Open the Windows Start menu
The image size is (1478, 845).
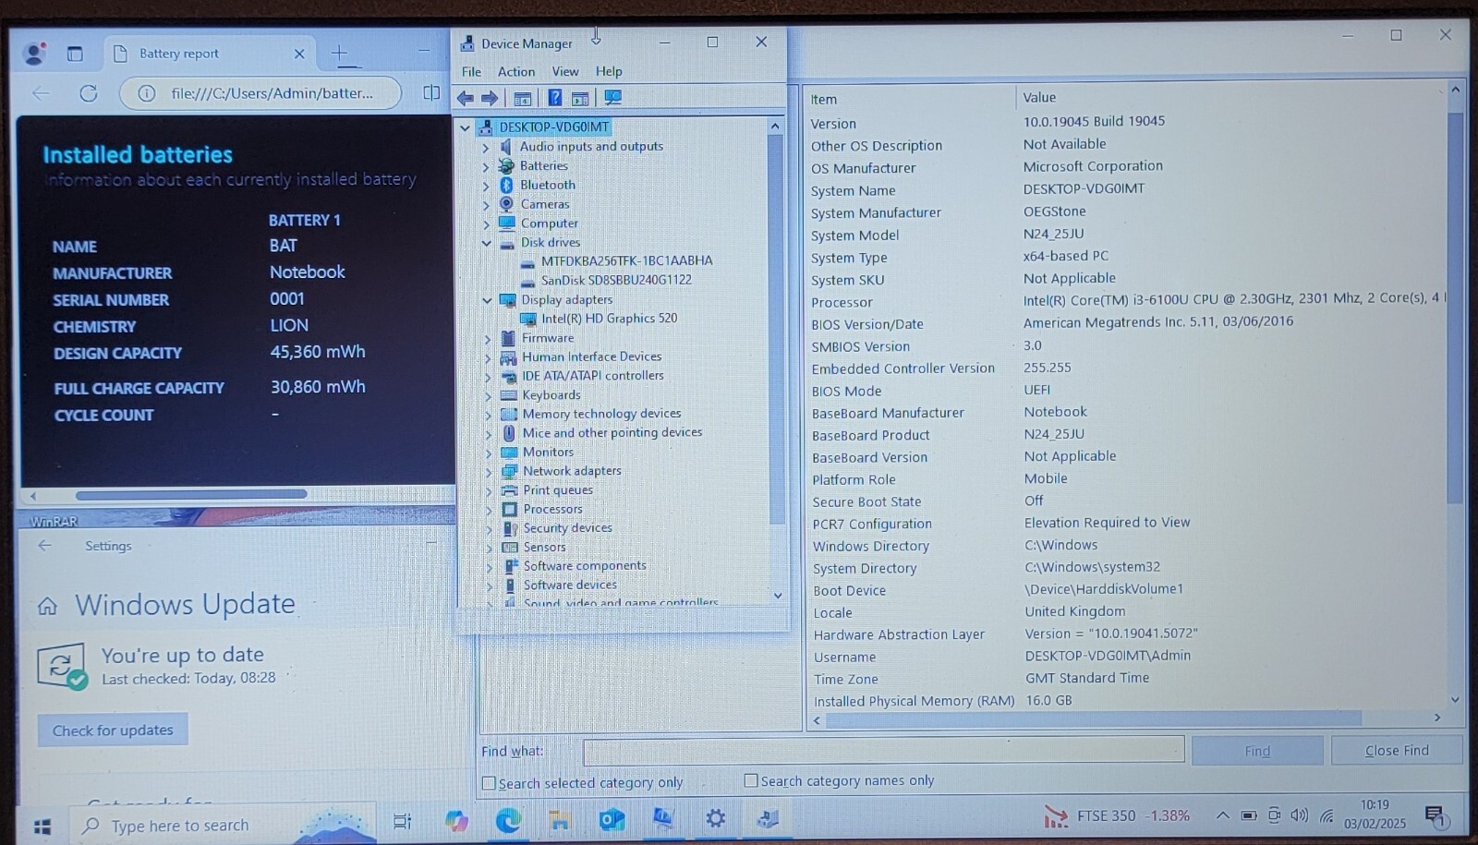[42, 825]
